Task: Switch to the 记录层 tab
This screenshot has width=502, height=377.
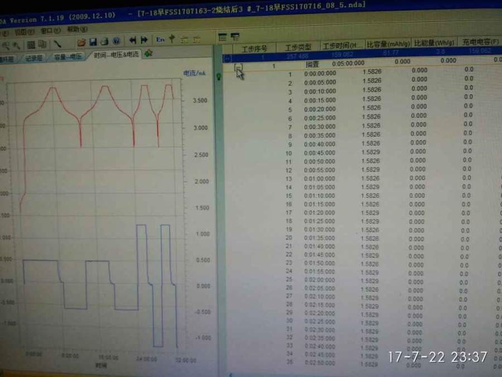Action: point(34,58)
